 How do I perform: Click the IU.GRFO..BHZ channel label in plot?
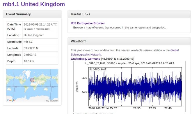98,70
